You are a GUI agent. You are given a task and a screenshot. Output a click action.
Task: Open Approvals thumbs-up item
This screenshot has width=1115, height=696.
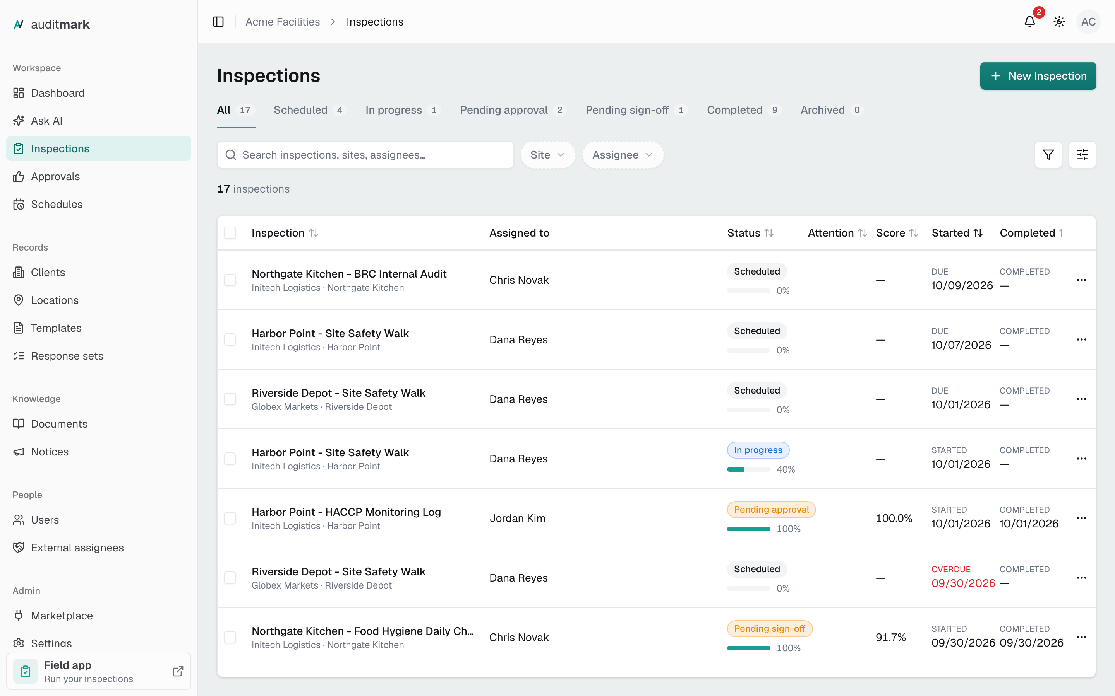click(x=99, y=176)
